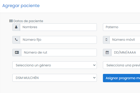The height and width of the screenshot is (93, 140).
Task: Click the phone icon beside Número fijo
Action: tap(16, 40)
